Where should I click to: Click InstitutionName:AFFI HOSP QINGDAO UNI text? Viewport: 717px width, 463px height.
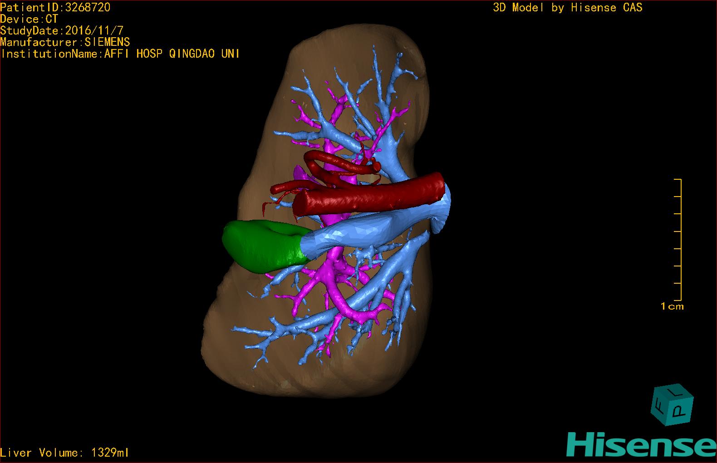(x=120, y=54)
